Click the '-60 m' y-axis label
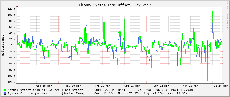The width and height of the screenshot is (230, 97). [x=12, y=63]
